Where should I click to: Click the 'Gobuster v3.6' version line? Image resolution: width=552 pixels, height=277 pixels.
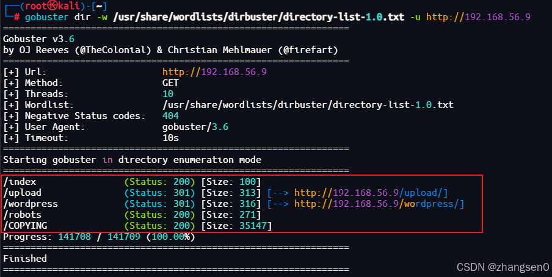[38, 39]
